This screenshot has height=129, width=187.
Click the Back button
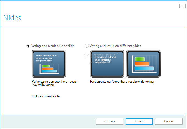tap(110, 121)
